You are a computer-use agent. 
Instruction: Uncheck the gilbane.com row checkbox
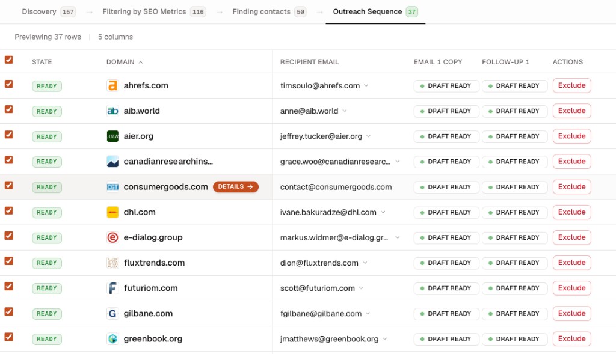[x=8, y=311]
